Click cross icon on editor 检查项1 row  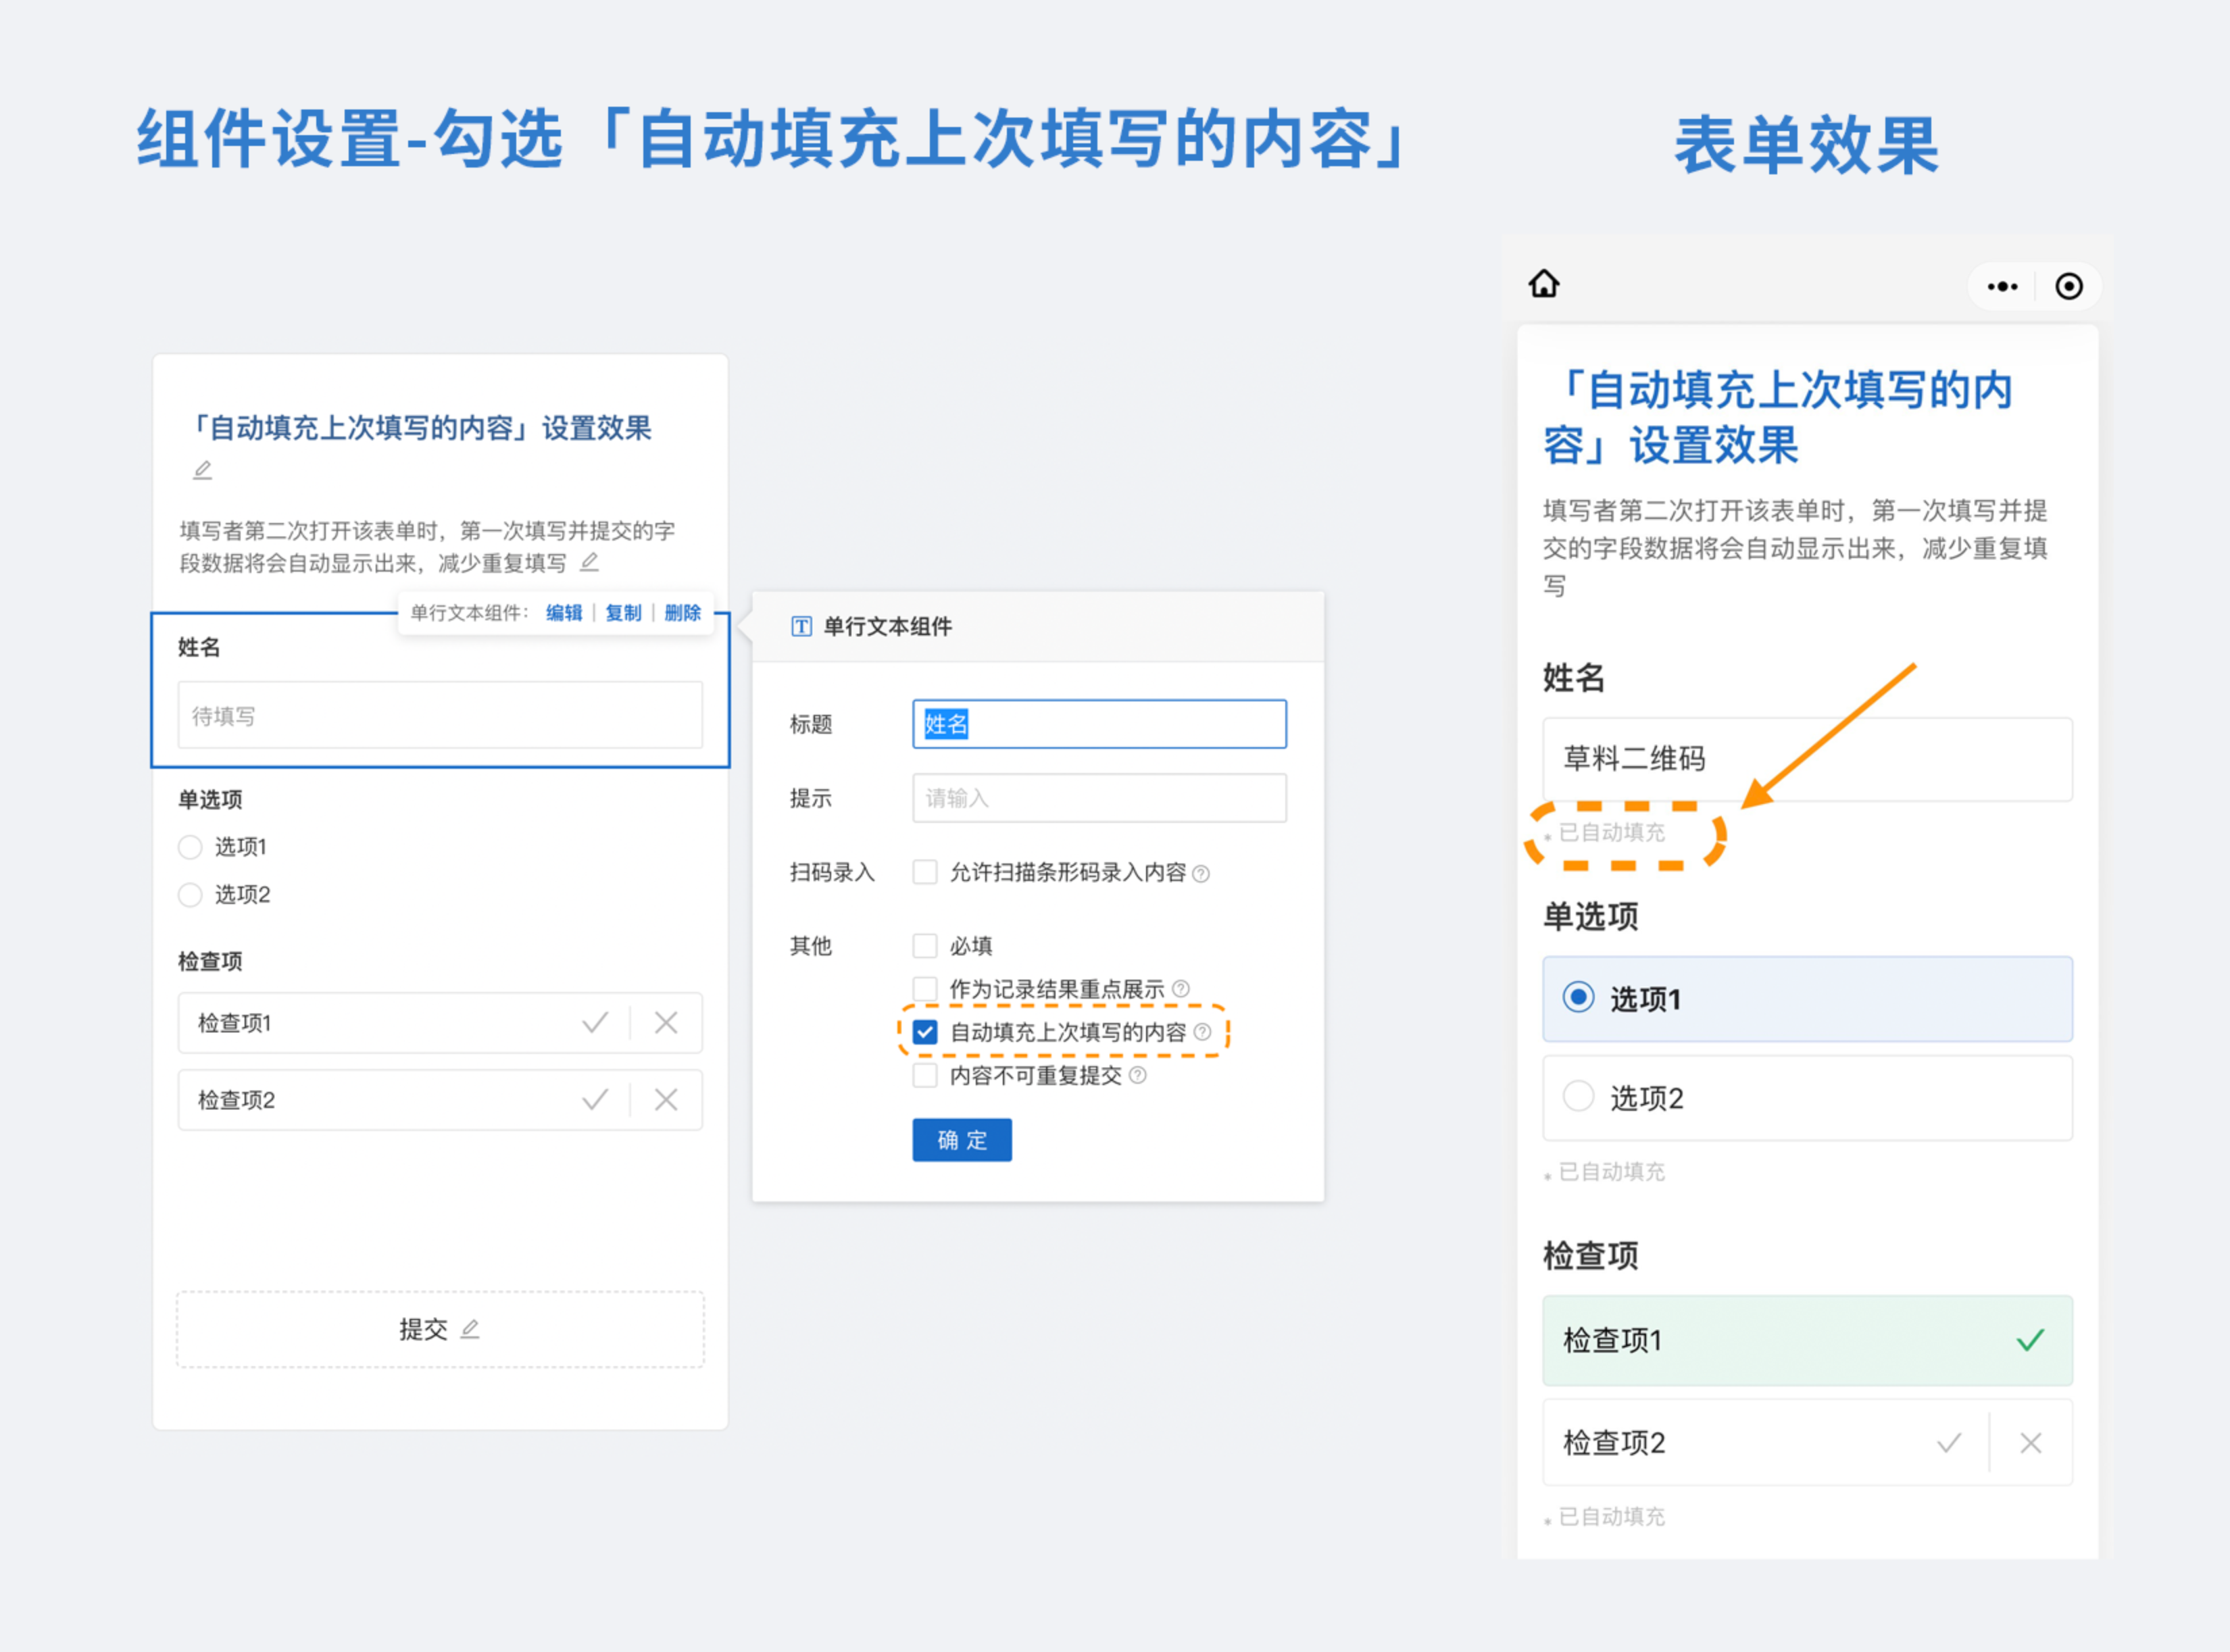666,1023
